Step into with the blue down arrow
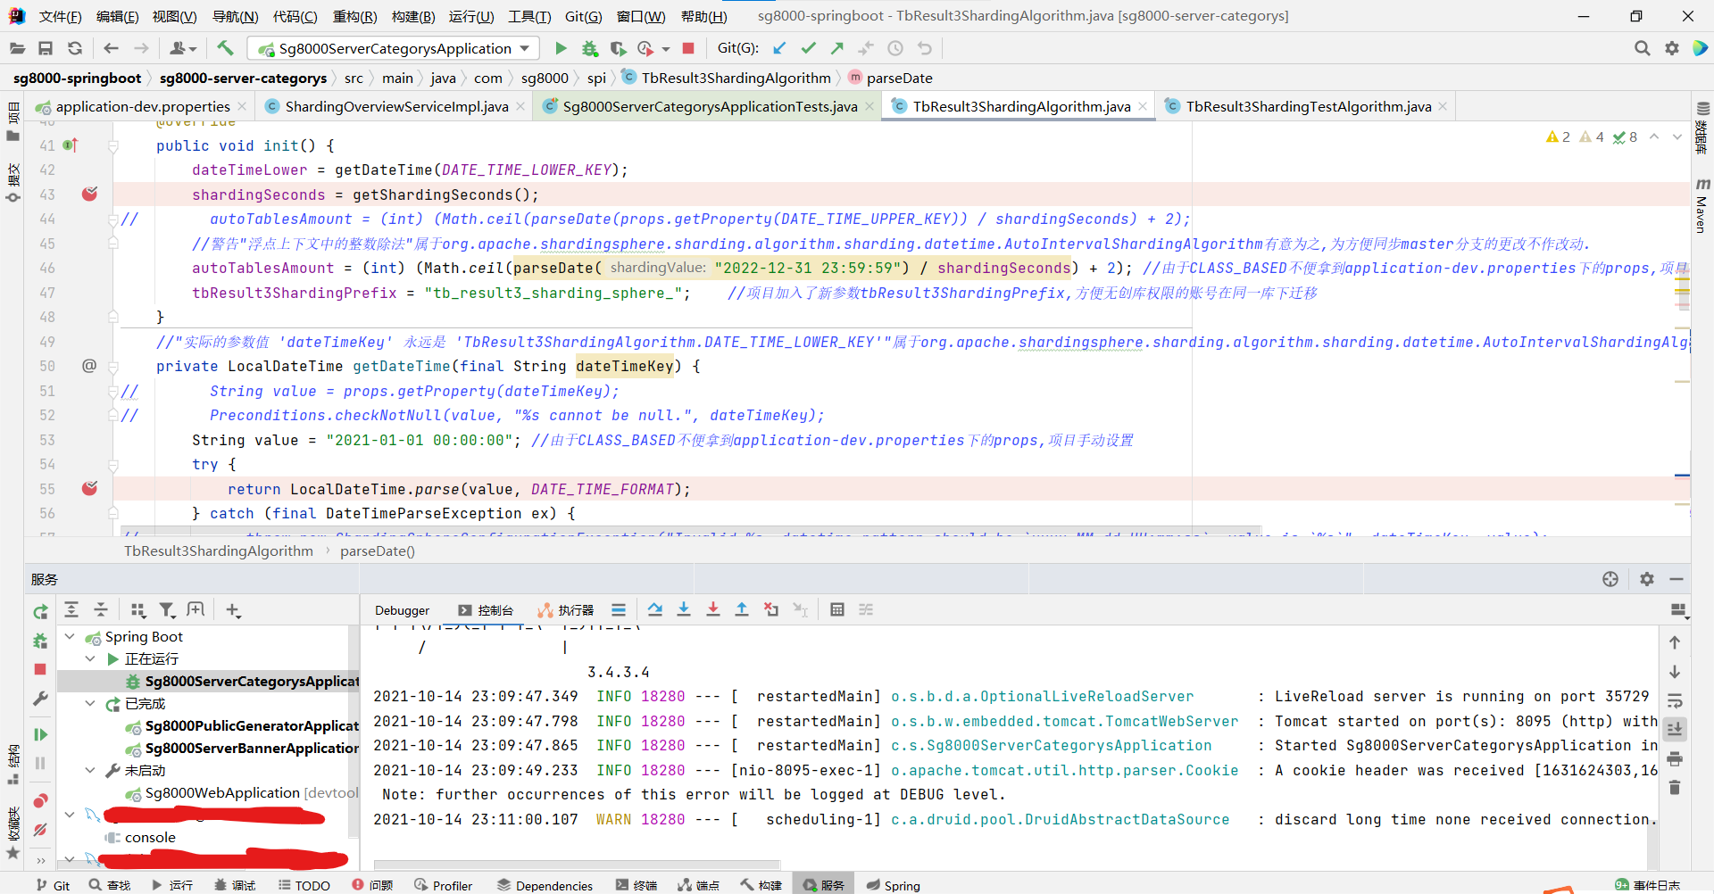This screenshot has width=1714, height=894. [x=684, y=609]
